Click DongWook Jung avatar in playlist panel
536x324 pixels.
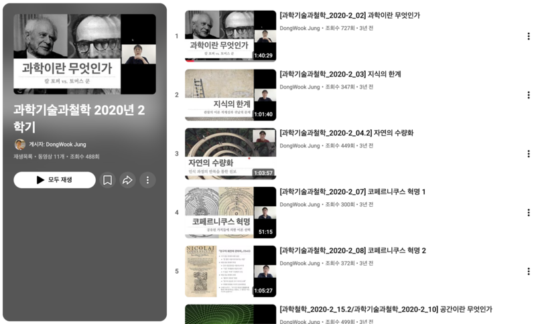[20, 145]
